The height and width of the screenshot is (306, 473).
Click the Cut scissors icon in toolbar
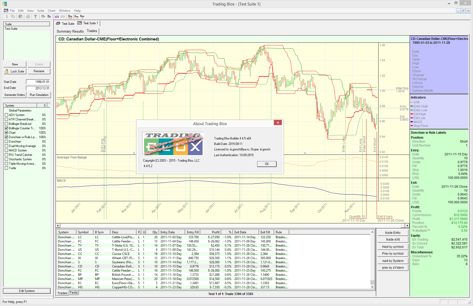7,16
